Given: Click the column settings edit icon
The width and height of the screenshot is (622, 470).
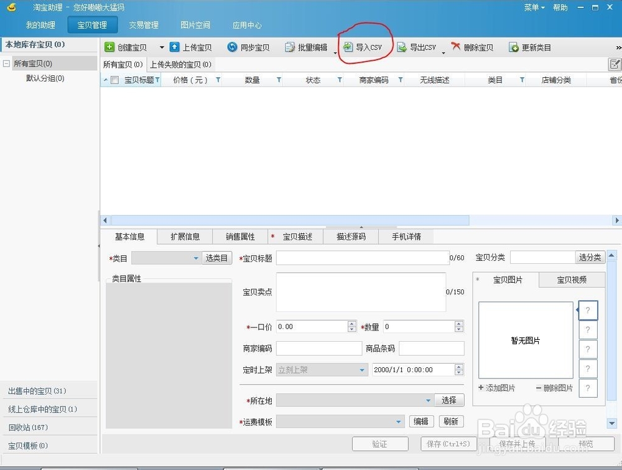Looking at the screenshot, I should coord(615,64).
